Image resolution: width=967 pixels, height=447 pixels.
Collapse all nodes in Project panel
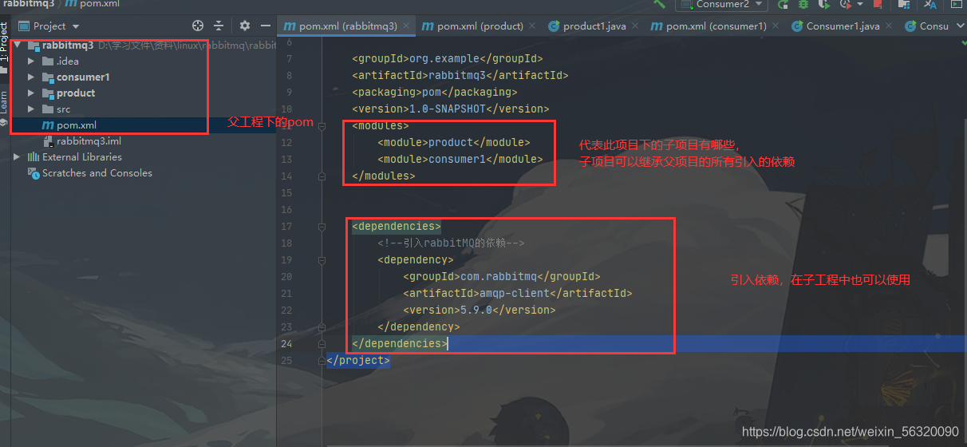[219, 26]
